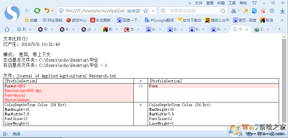
Task: Expand the undo history dropdown arrow
Action: tap(52, 11)
